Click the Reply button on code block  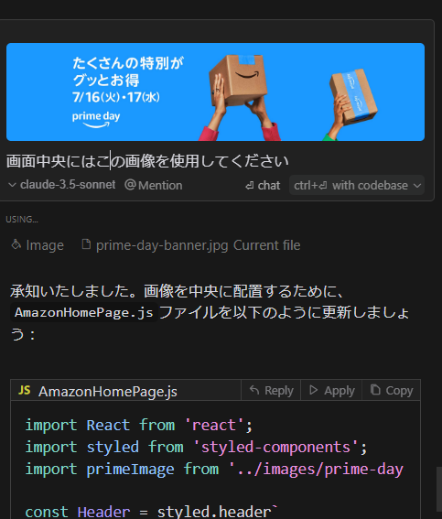pyautogui.click(x=271, y=390)
